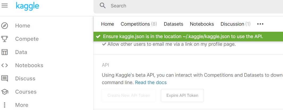This screenshot has height=110, width=283.
Task: Click into the Search input field
Action: [x=186, y=6]
